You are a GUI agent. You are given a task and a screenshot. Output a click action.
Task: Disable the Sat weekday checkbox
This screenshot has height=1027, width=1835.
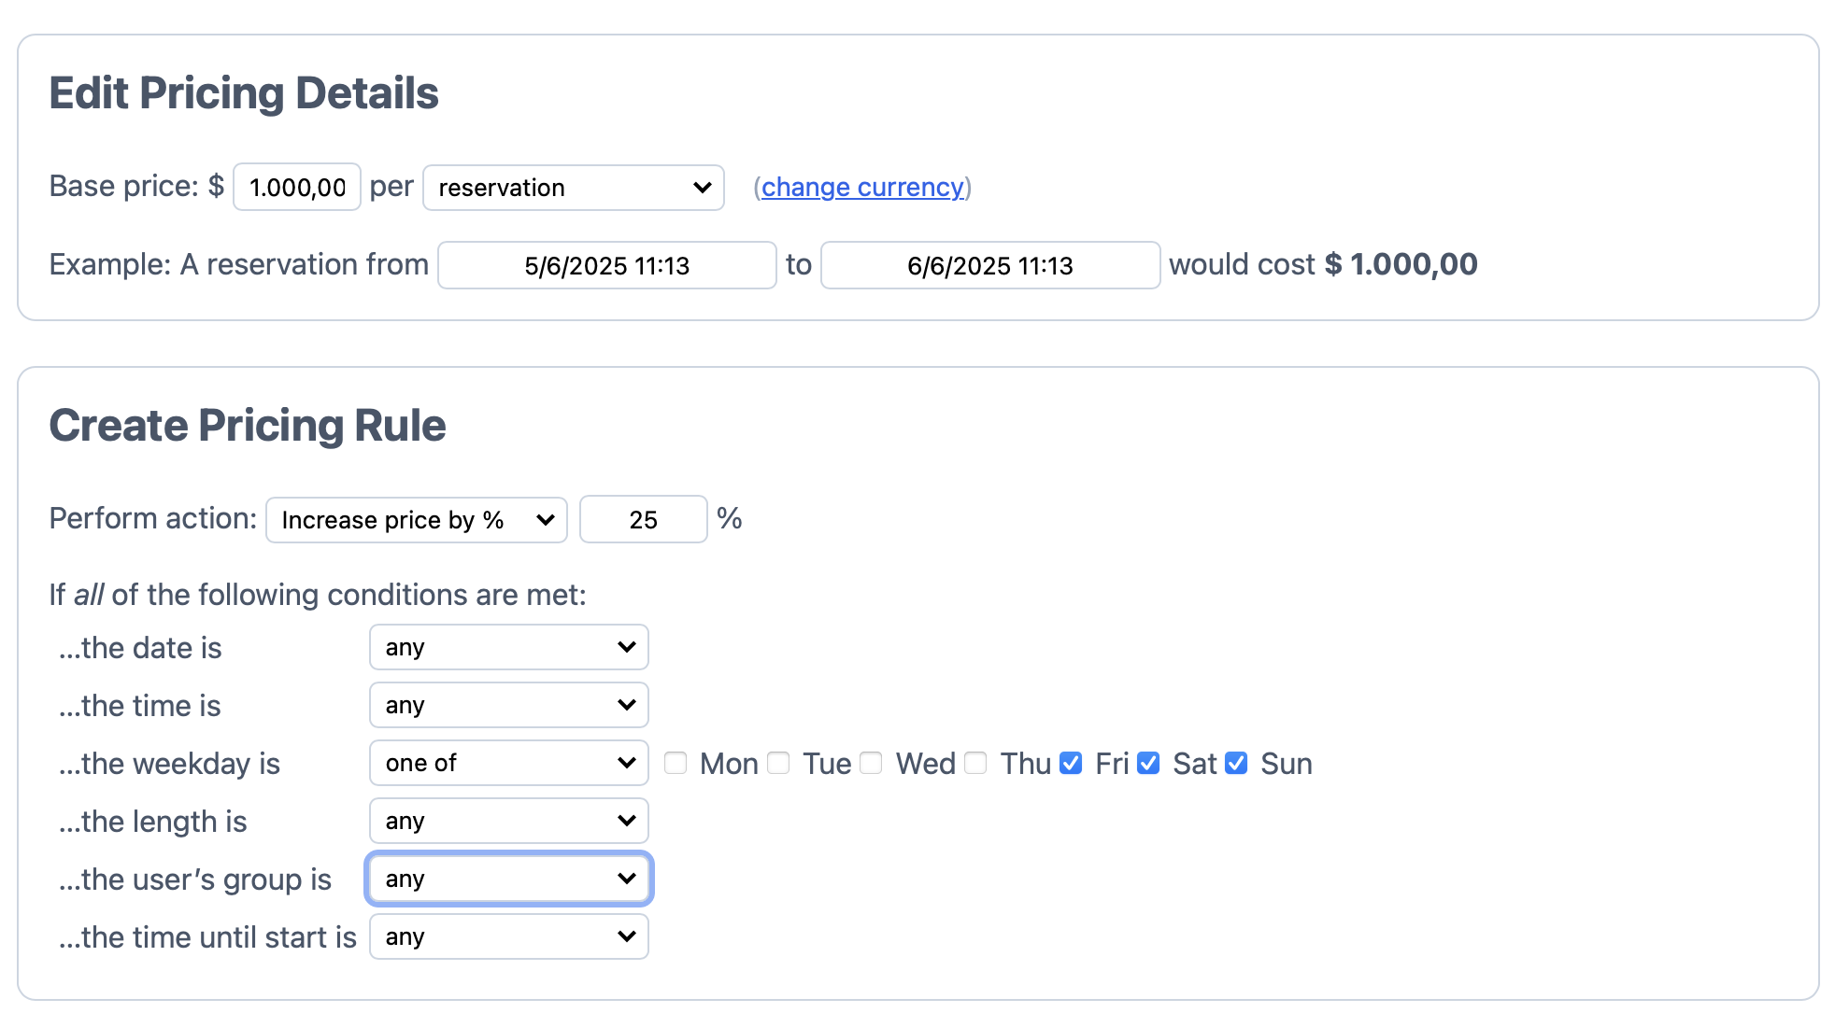(x=1148, y=764)
